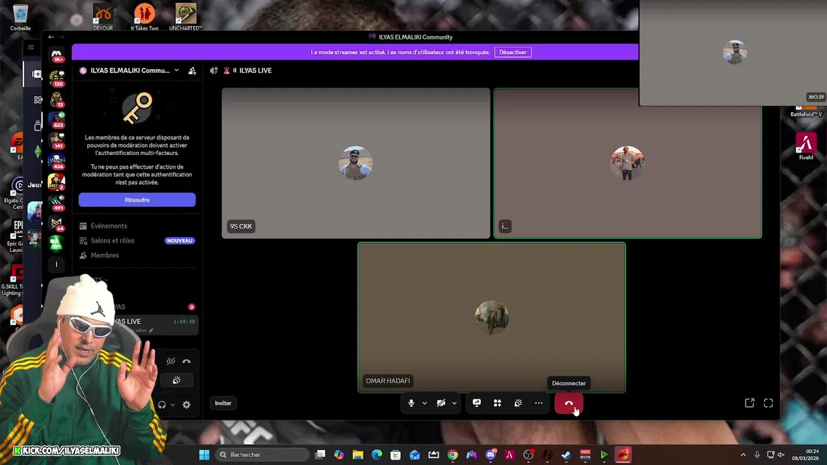The width and height of the screenshot is (827, 465).
Task: Toggle noise suppression in voice panel
Action: click(x=171, y=362)
